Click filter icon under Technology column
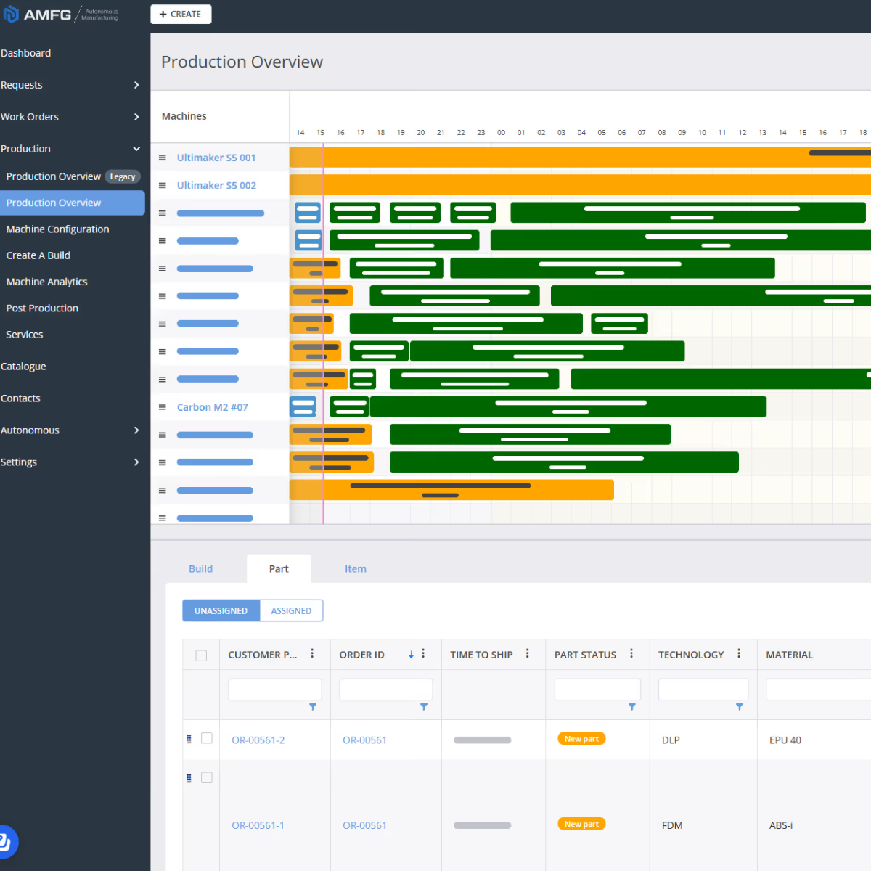 tap(740, 707)
